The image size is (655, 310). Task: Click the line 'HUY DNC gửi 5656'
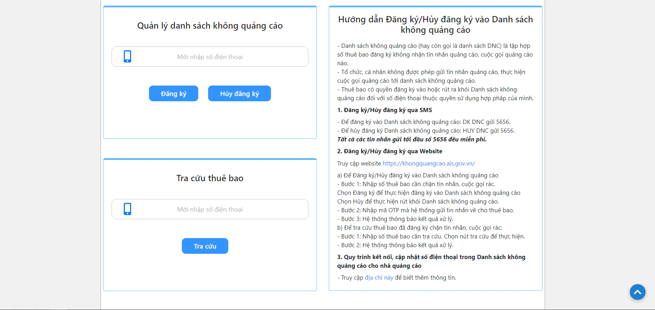426,131
